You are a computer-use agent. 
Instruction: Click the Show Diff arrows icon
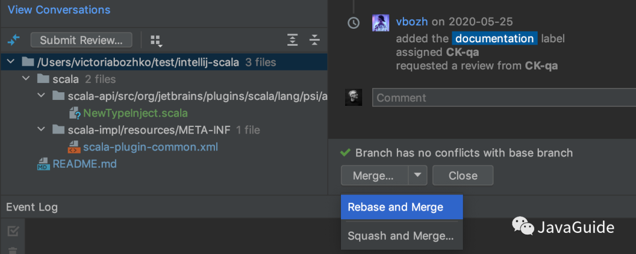(14, 40)
